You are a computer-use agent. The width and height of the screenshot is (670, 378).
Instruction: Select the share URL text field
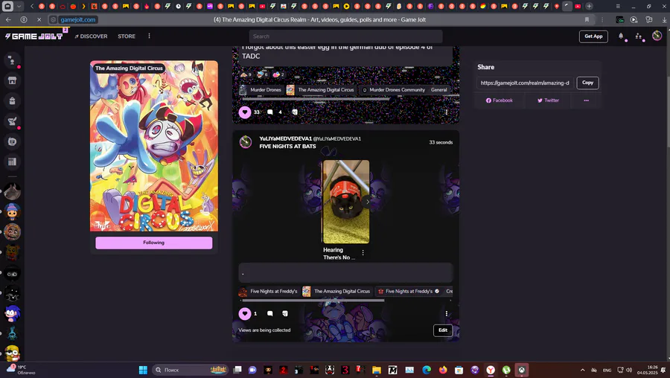click(x=525, y=83)
